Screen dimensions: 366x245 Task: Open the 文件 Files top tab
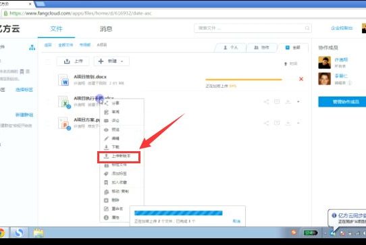click(56, 29)
